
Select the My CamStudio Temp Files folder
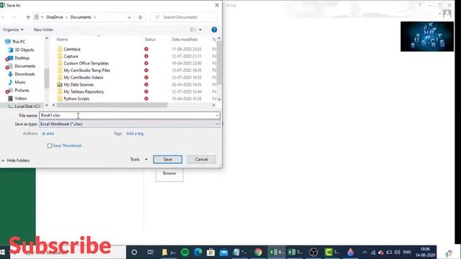pyautogui.click(x=86, y=71)
